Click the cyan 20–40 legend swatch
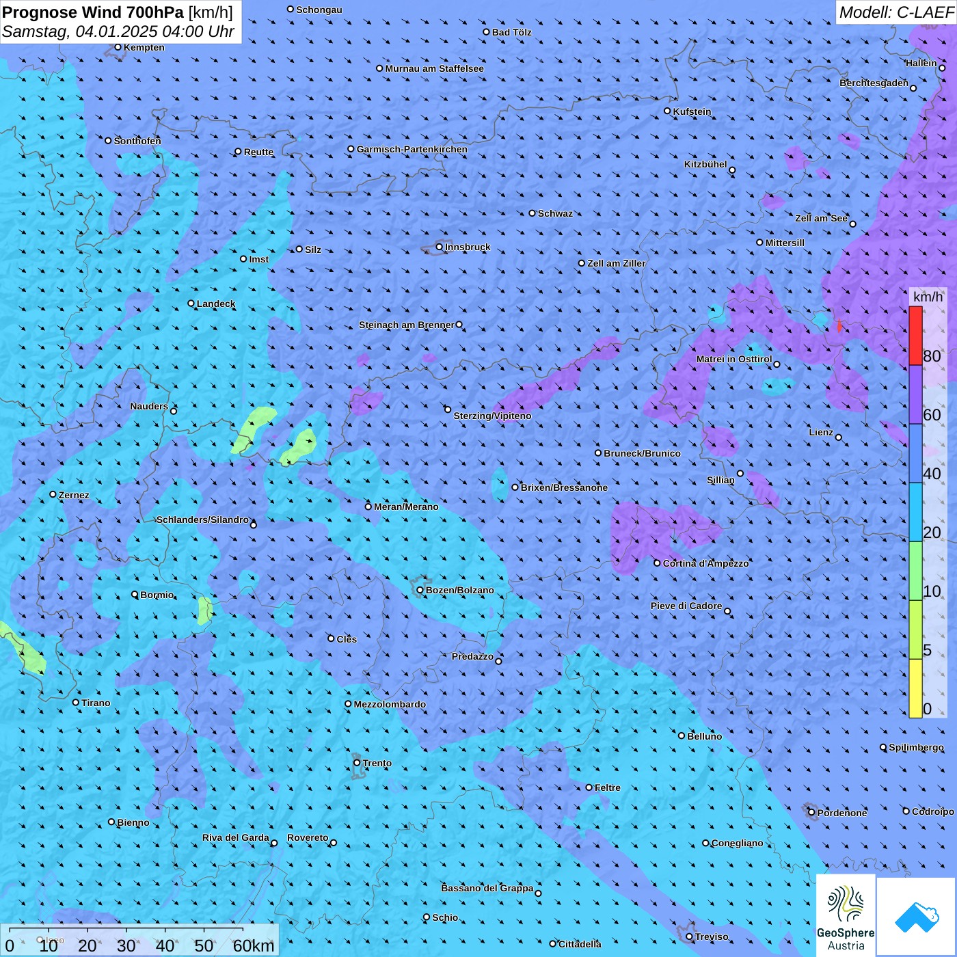This screenshot has width=957, height=957. [915, 512]
